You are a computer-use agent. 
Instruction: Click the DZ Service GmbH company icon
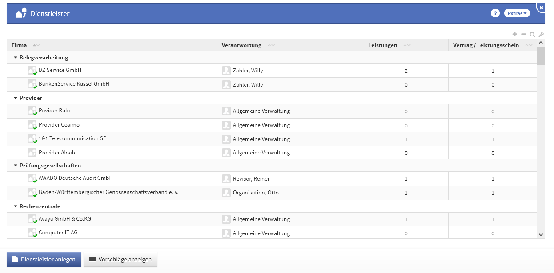32,71
